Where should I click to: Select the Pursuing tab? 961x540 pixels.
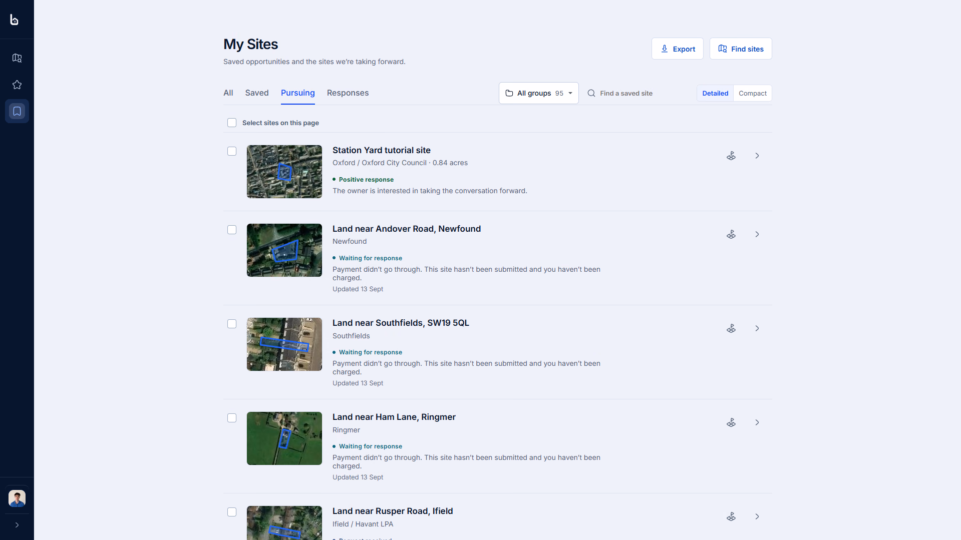pyautogui.click(x=298, y=93)
